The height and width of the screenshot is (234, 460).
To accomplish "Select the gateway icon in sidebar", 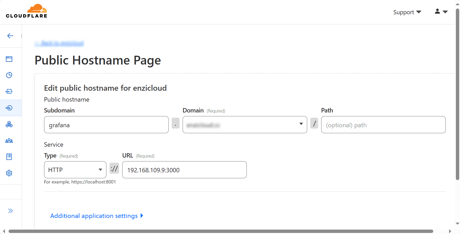I will [x=9, y=91].
